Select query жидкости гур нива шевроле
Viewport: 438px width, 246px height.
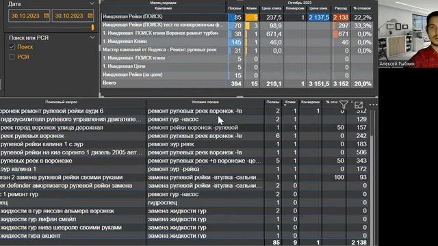click(x=61, y=228)
